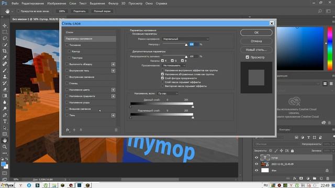Select the Eyedropper tool

[x=5, y=57]
